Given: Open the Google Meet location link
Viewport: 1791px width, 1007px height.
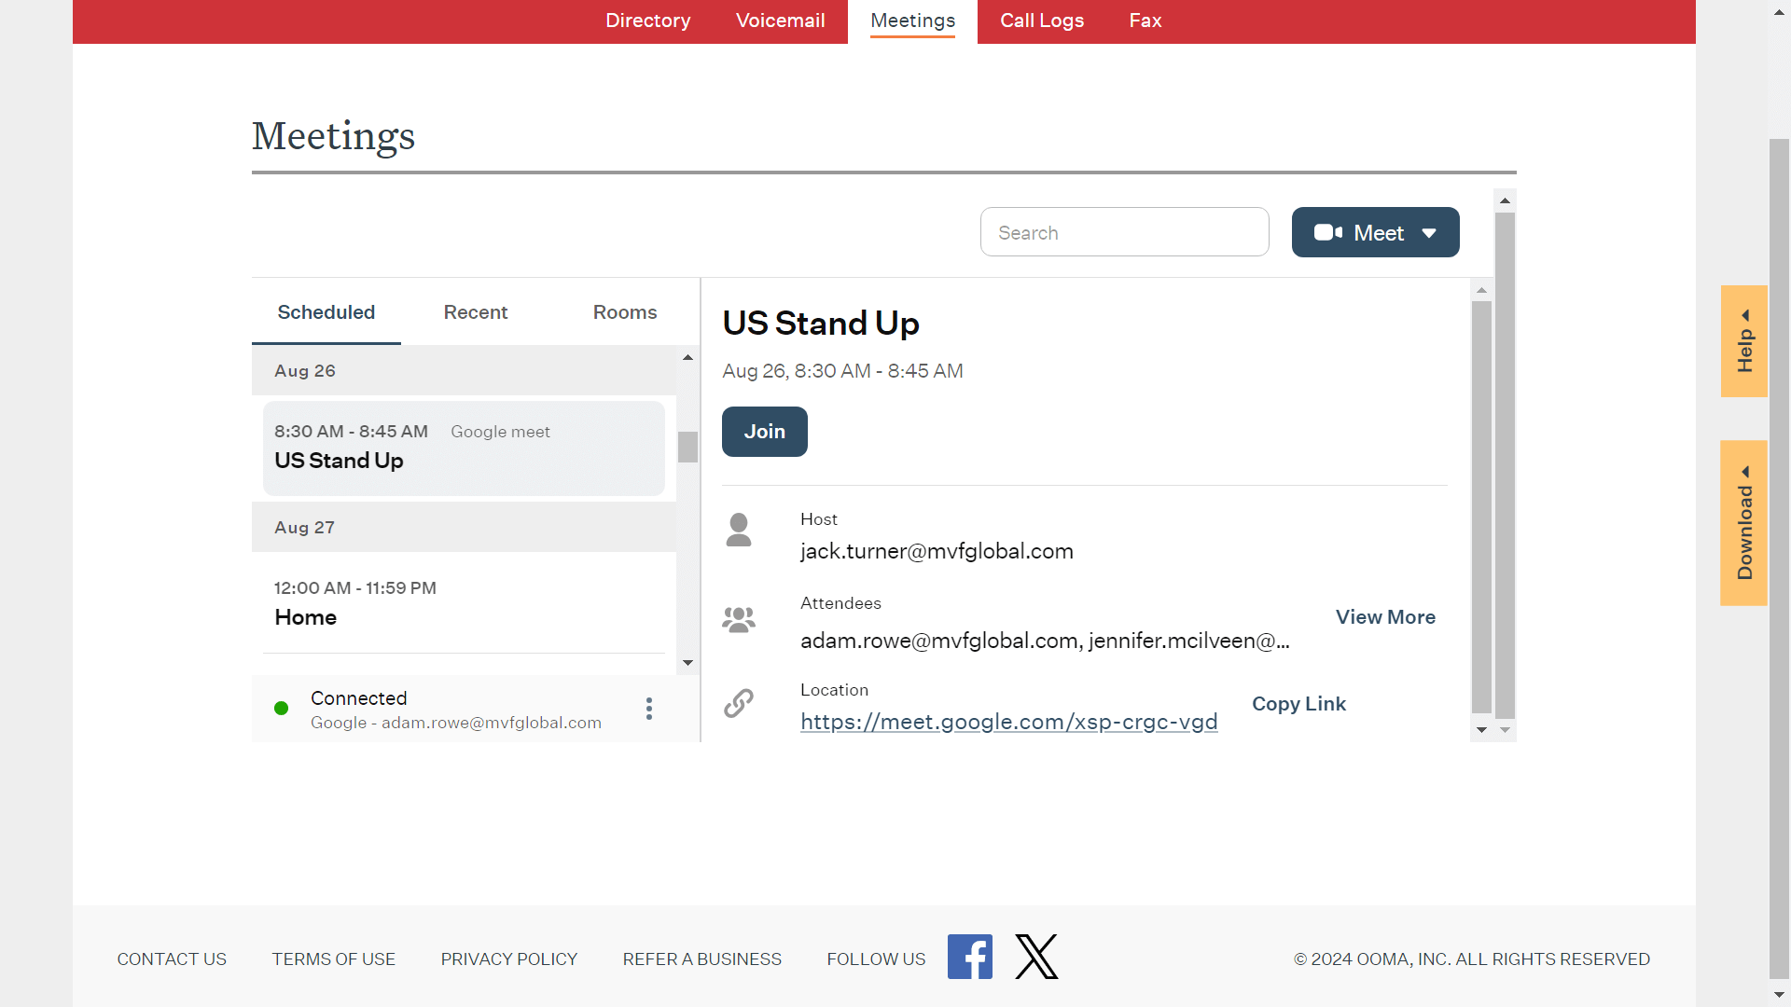Looking at the screenshot, I should (x=1008, y=722).
